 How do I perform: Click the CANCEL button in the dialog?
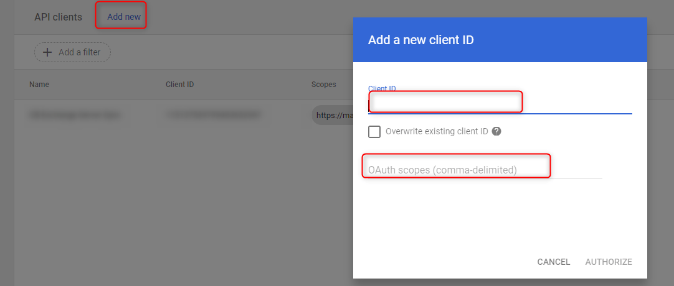point(554,262)
